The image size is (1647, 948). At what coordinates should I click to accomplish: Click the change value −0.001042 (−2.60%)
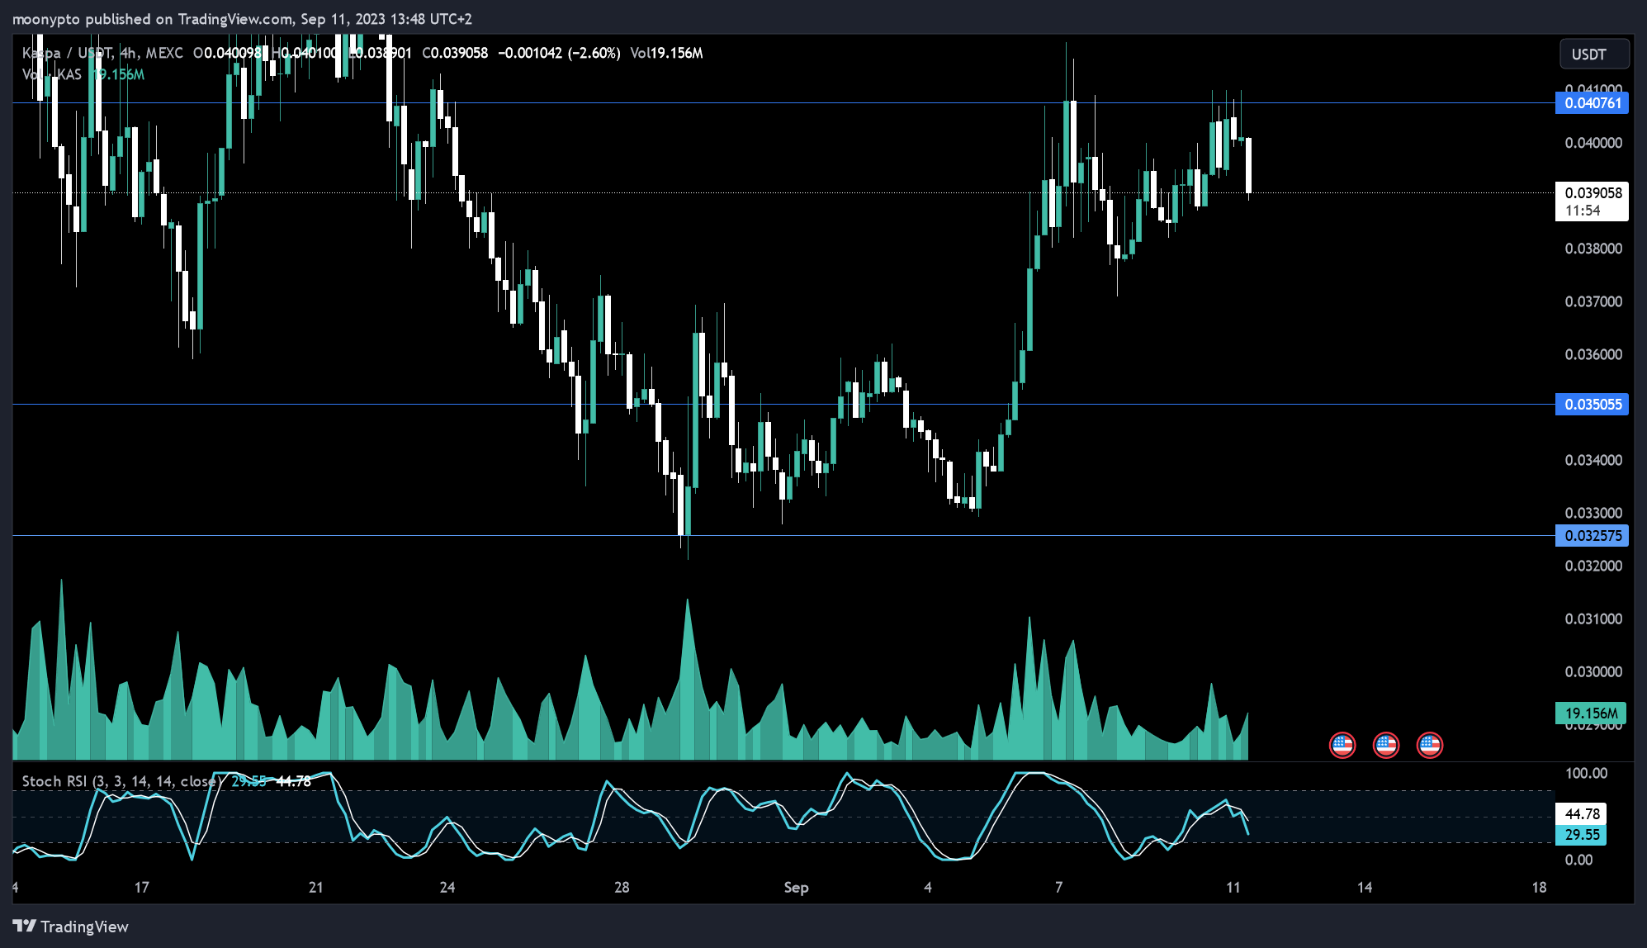click(559, 53)
